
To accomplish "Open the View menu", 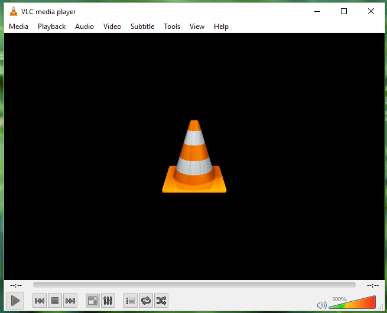I will click(x=197, y=27).
